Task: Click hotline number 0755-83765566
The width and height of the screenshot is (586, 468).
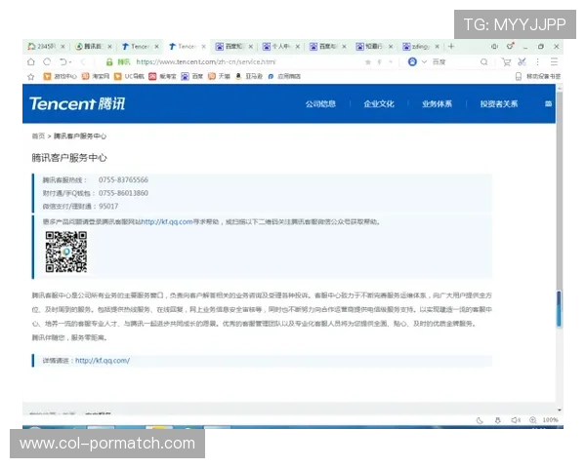Action: click(x=123, y=179)
